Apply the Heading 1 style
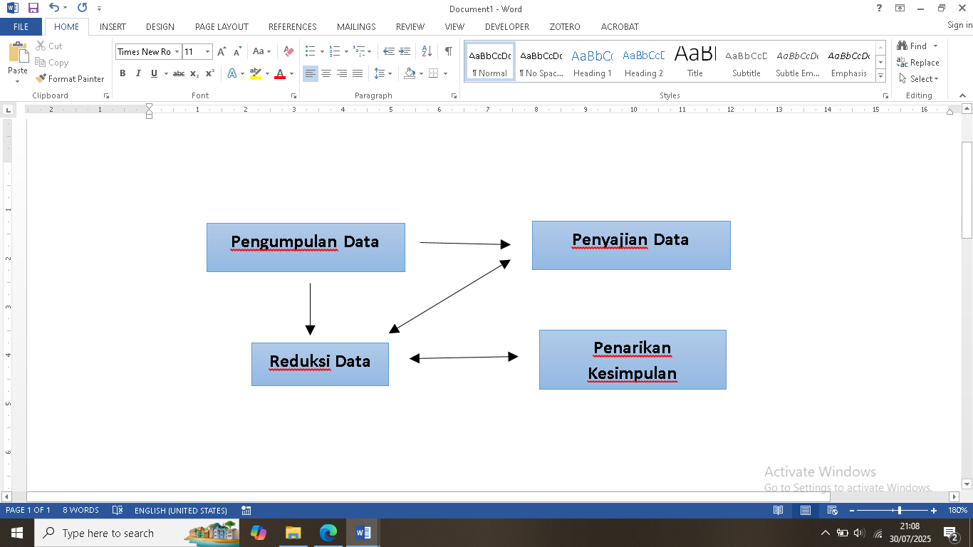The image size is (973, 547). pos(592,63)
